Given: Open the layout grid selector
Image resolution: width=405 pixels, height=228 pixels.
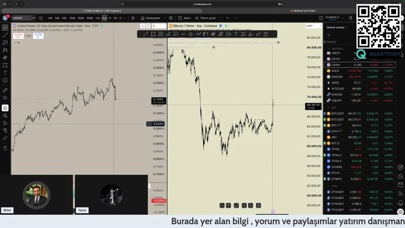Looking at the screenshot, I should (171, 18).
